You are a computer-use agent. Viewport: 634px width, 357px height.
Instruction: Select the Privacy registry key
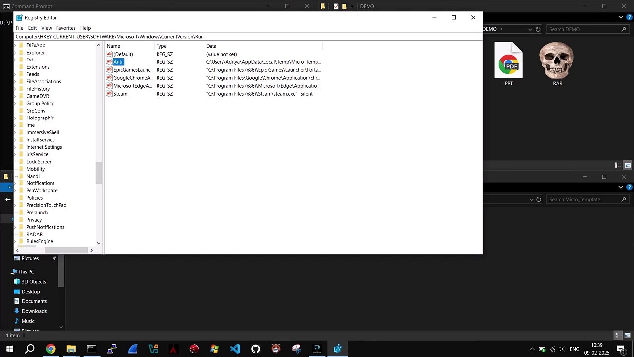coord(34,220)
